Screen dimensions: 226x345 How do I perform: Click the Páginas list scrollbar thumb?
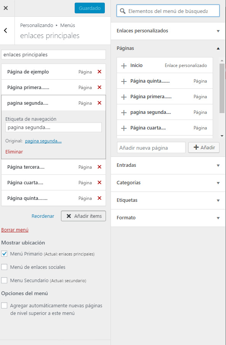(222, 88)
